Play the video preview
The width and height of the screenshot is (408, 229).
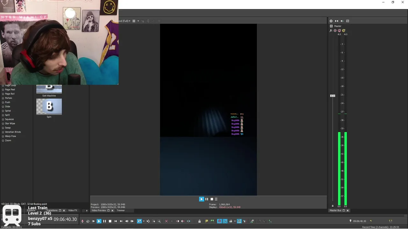[x=201, y=199]
